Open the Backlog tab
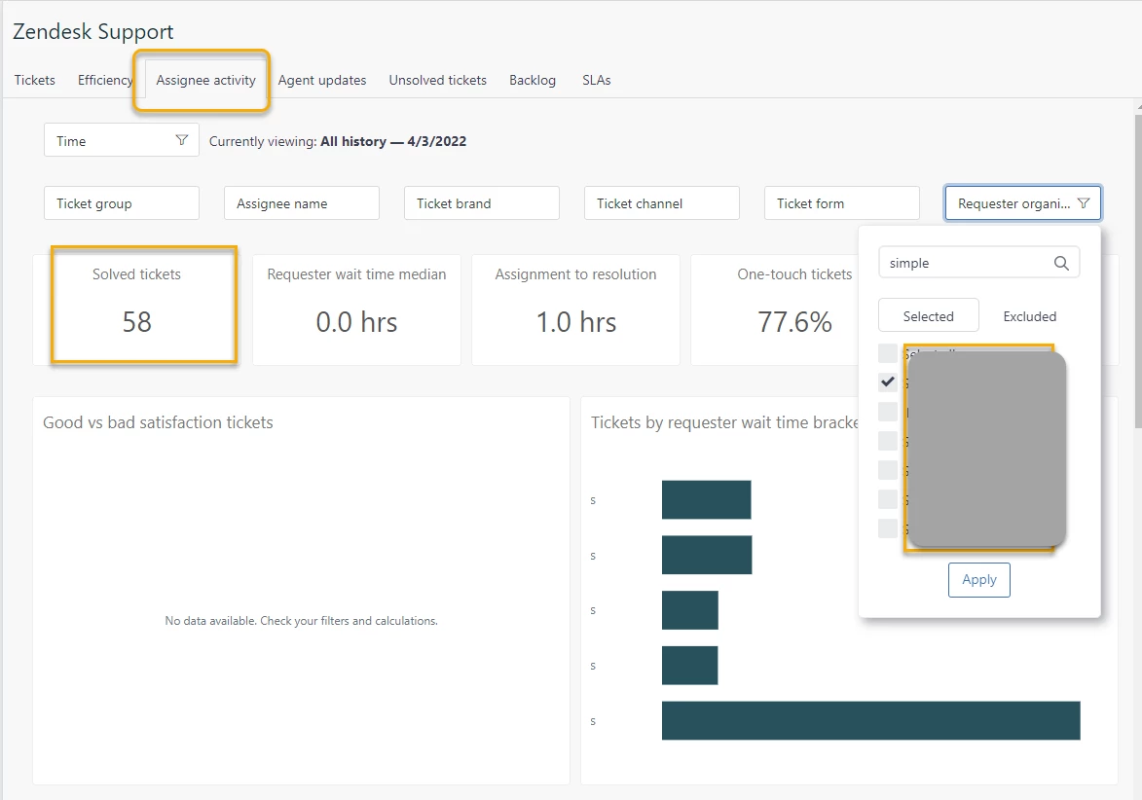Screen dimensions: 1142x800 pos(533,80)
